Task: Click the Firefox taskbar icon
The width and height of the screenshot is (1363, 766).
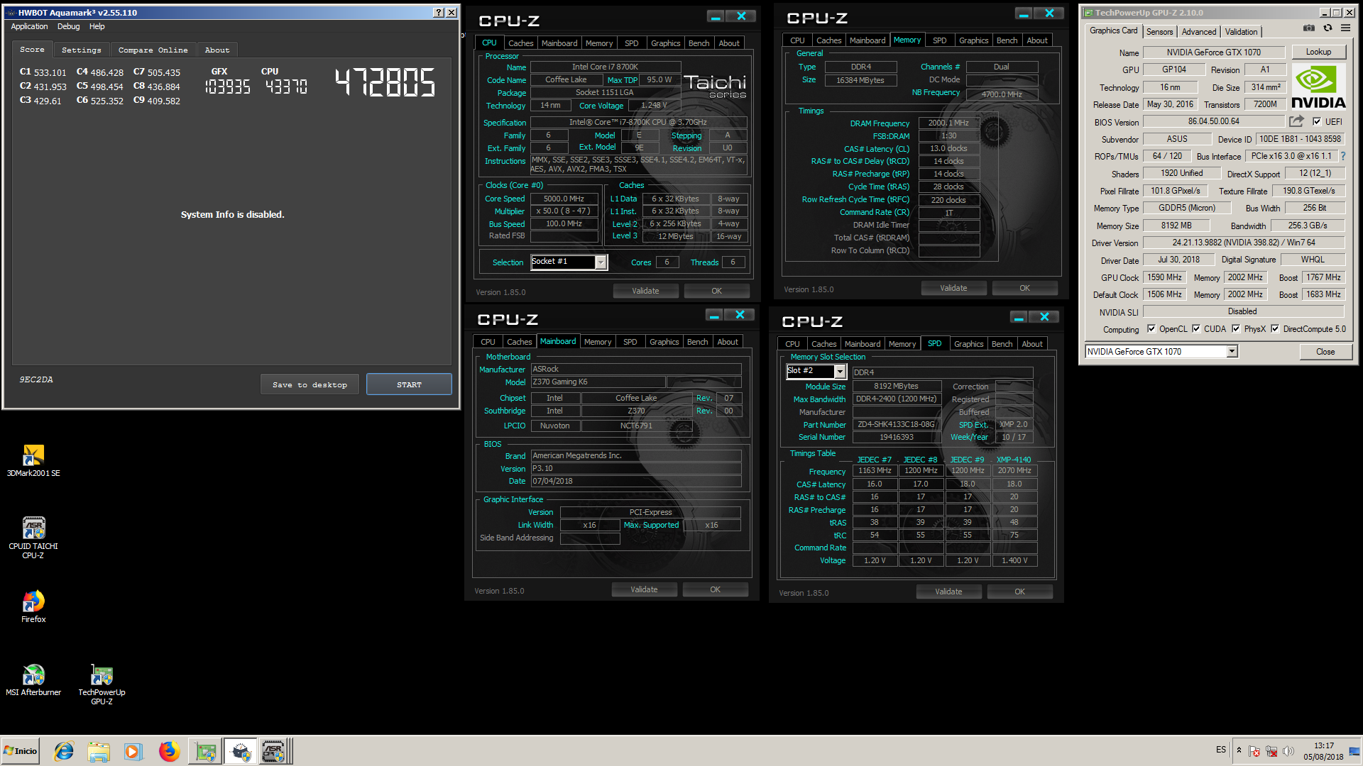Action: pos(169,751)
